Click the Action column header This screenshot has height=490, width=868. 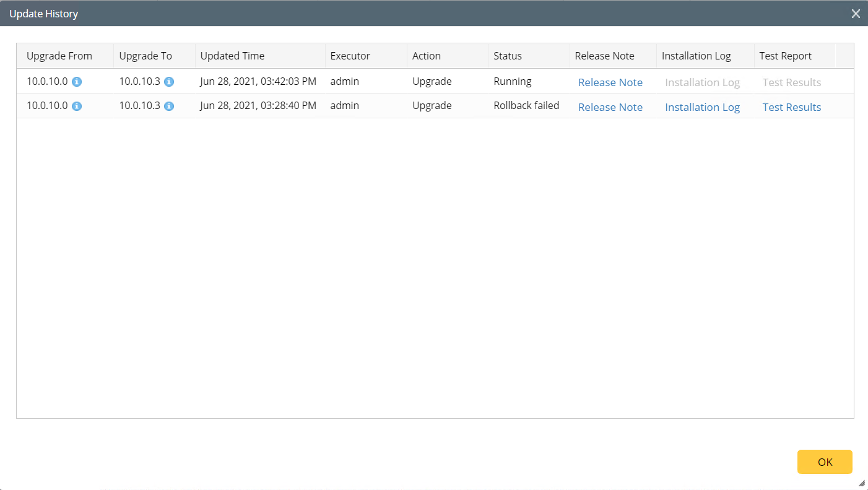426,56
